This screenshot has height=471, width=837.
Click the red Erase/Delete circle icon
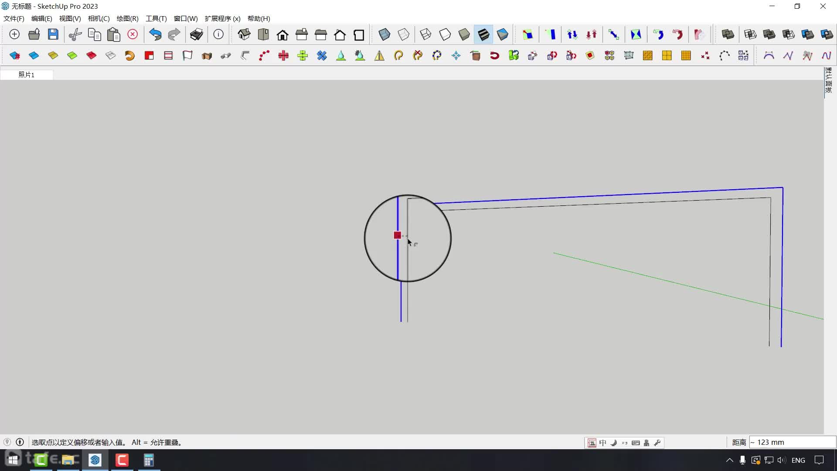click(133, 34)
